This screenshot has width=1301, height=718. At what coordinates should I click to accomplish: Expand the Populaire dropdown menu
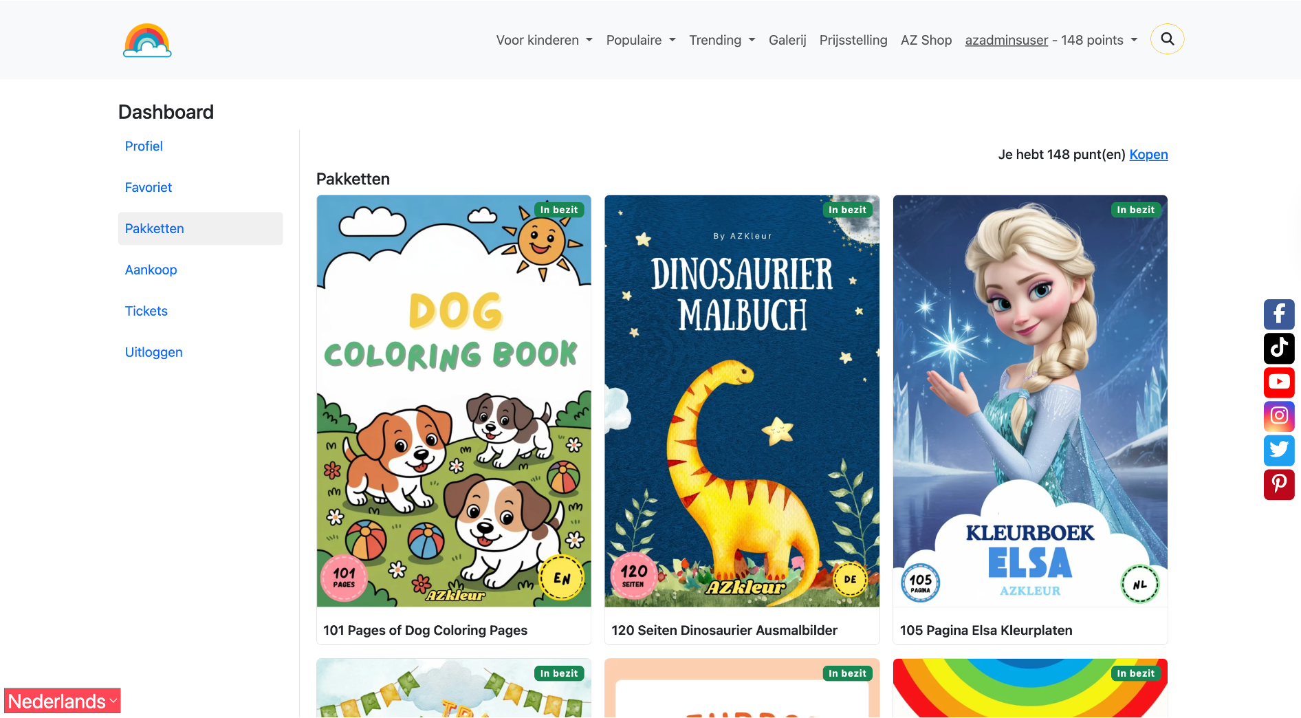[641, 40]
